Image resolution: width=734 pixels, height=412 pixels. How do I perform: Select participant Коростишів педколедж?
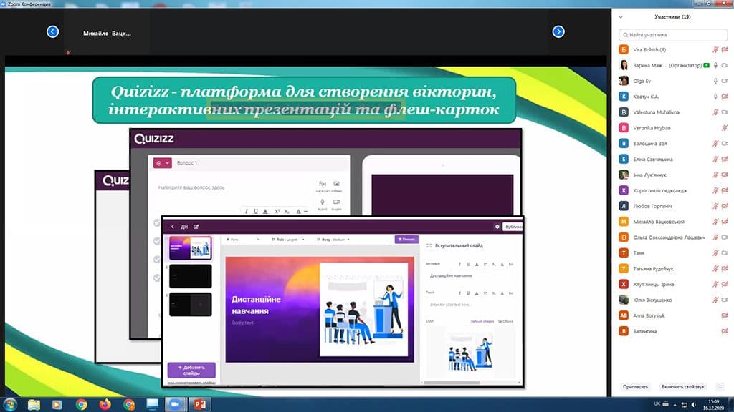tap(672, 190)
